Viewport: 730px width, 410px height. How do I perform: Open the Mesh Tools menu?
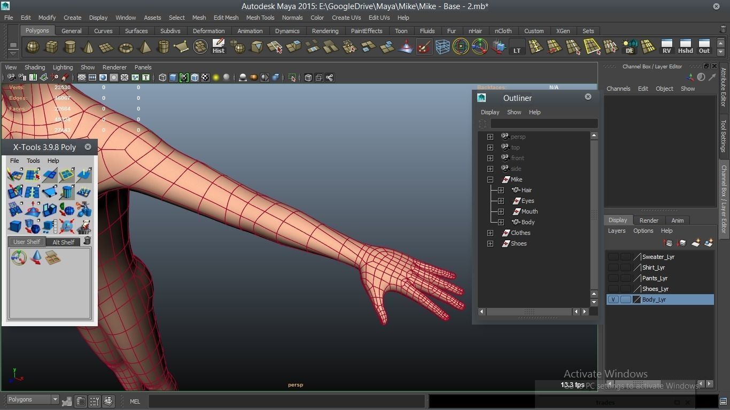[x=260, y=18]
